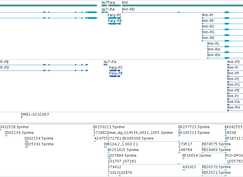Click the Parg-PB protein label
The width and height of the screenshot is (243, 177).
116,73
